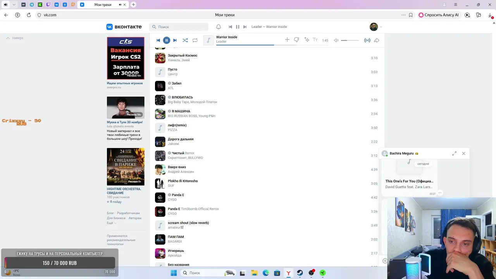Toggle broadcasting music to status
Screen dimensions: 496x279
pyautogui.click(x=367, y=40)
